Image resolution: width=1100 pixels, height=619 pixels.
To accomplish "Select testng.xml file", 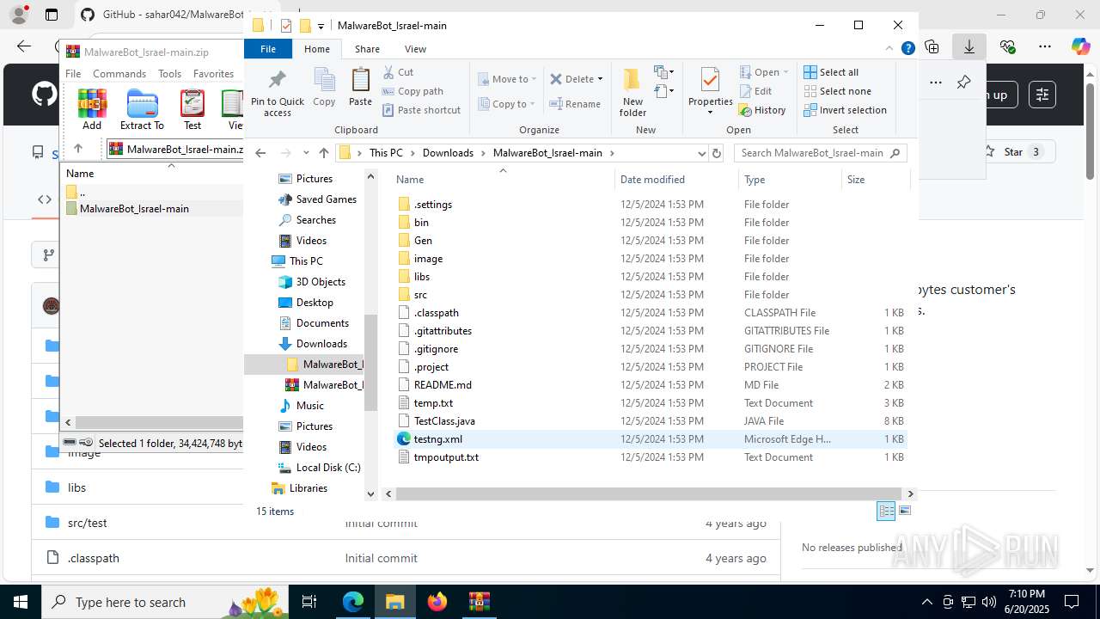I will point(651,439).
